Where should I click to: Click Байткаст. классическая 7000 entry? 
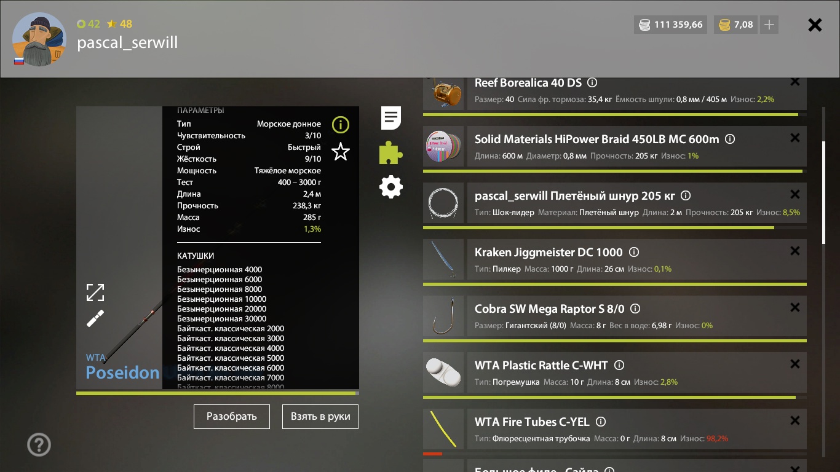(x=231, y=378)
